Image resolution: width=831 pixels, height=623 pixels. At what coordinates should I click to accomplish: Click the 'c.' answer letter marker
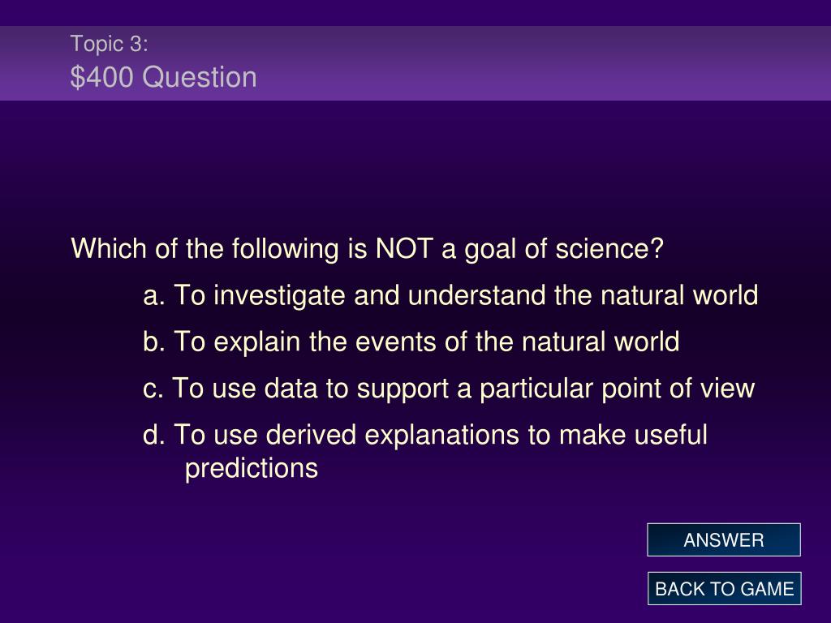point(153,389)
